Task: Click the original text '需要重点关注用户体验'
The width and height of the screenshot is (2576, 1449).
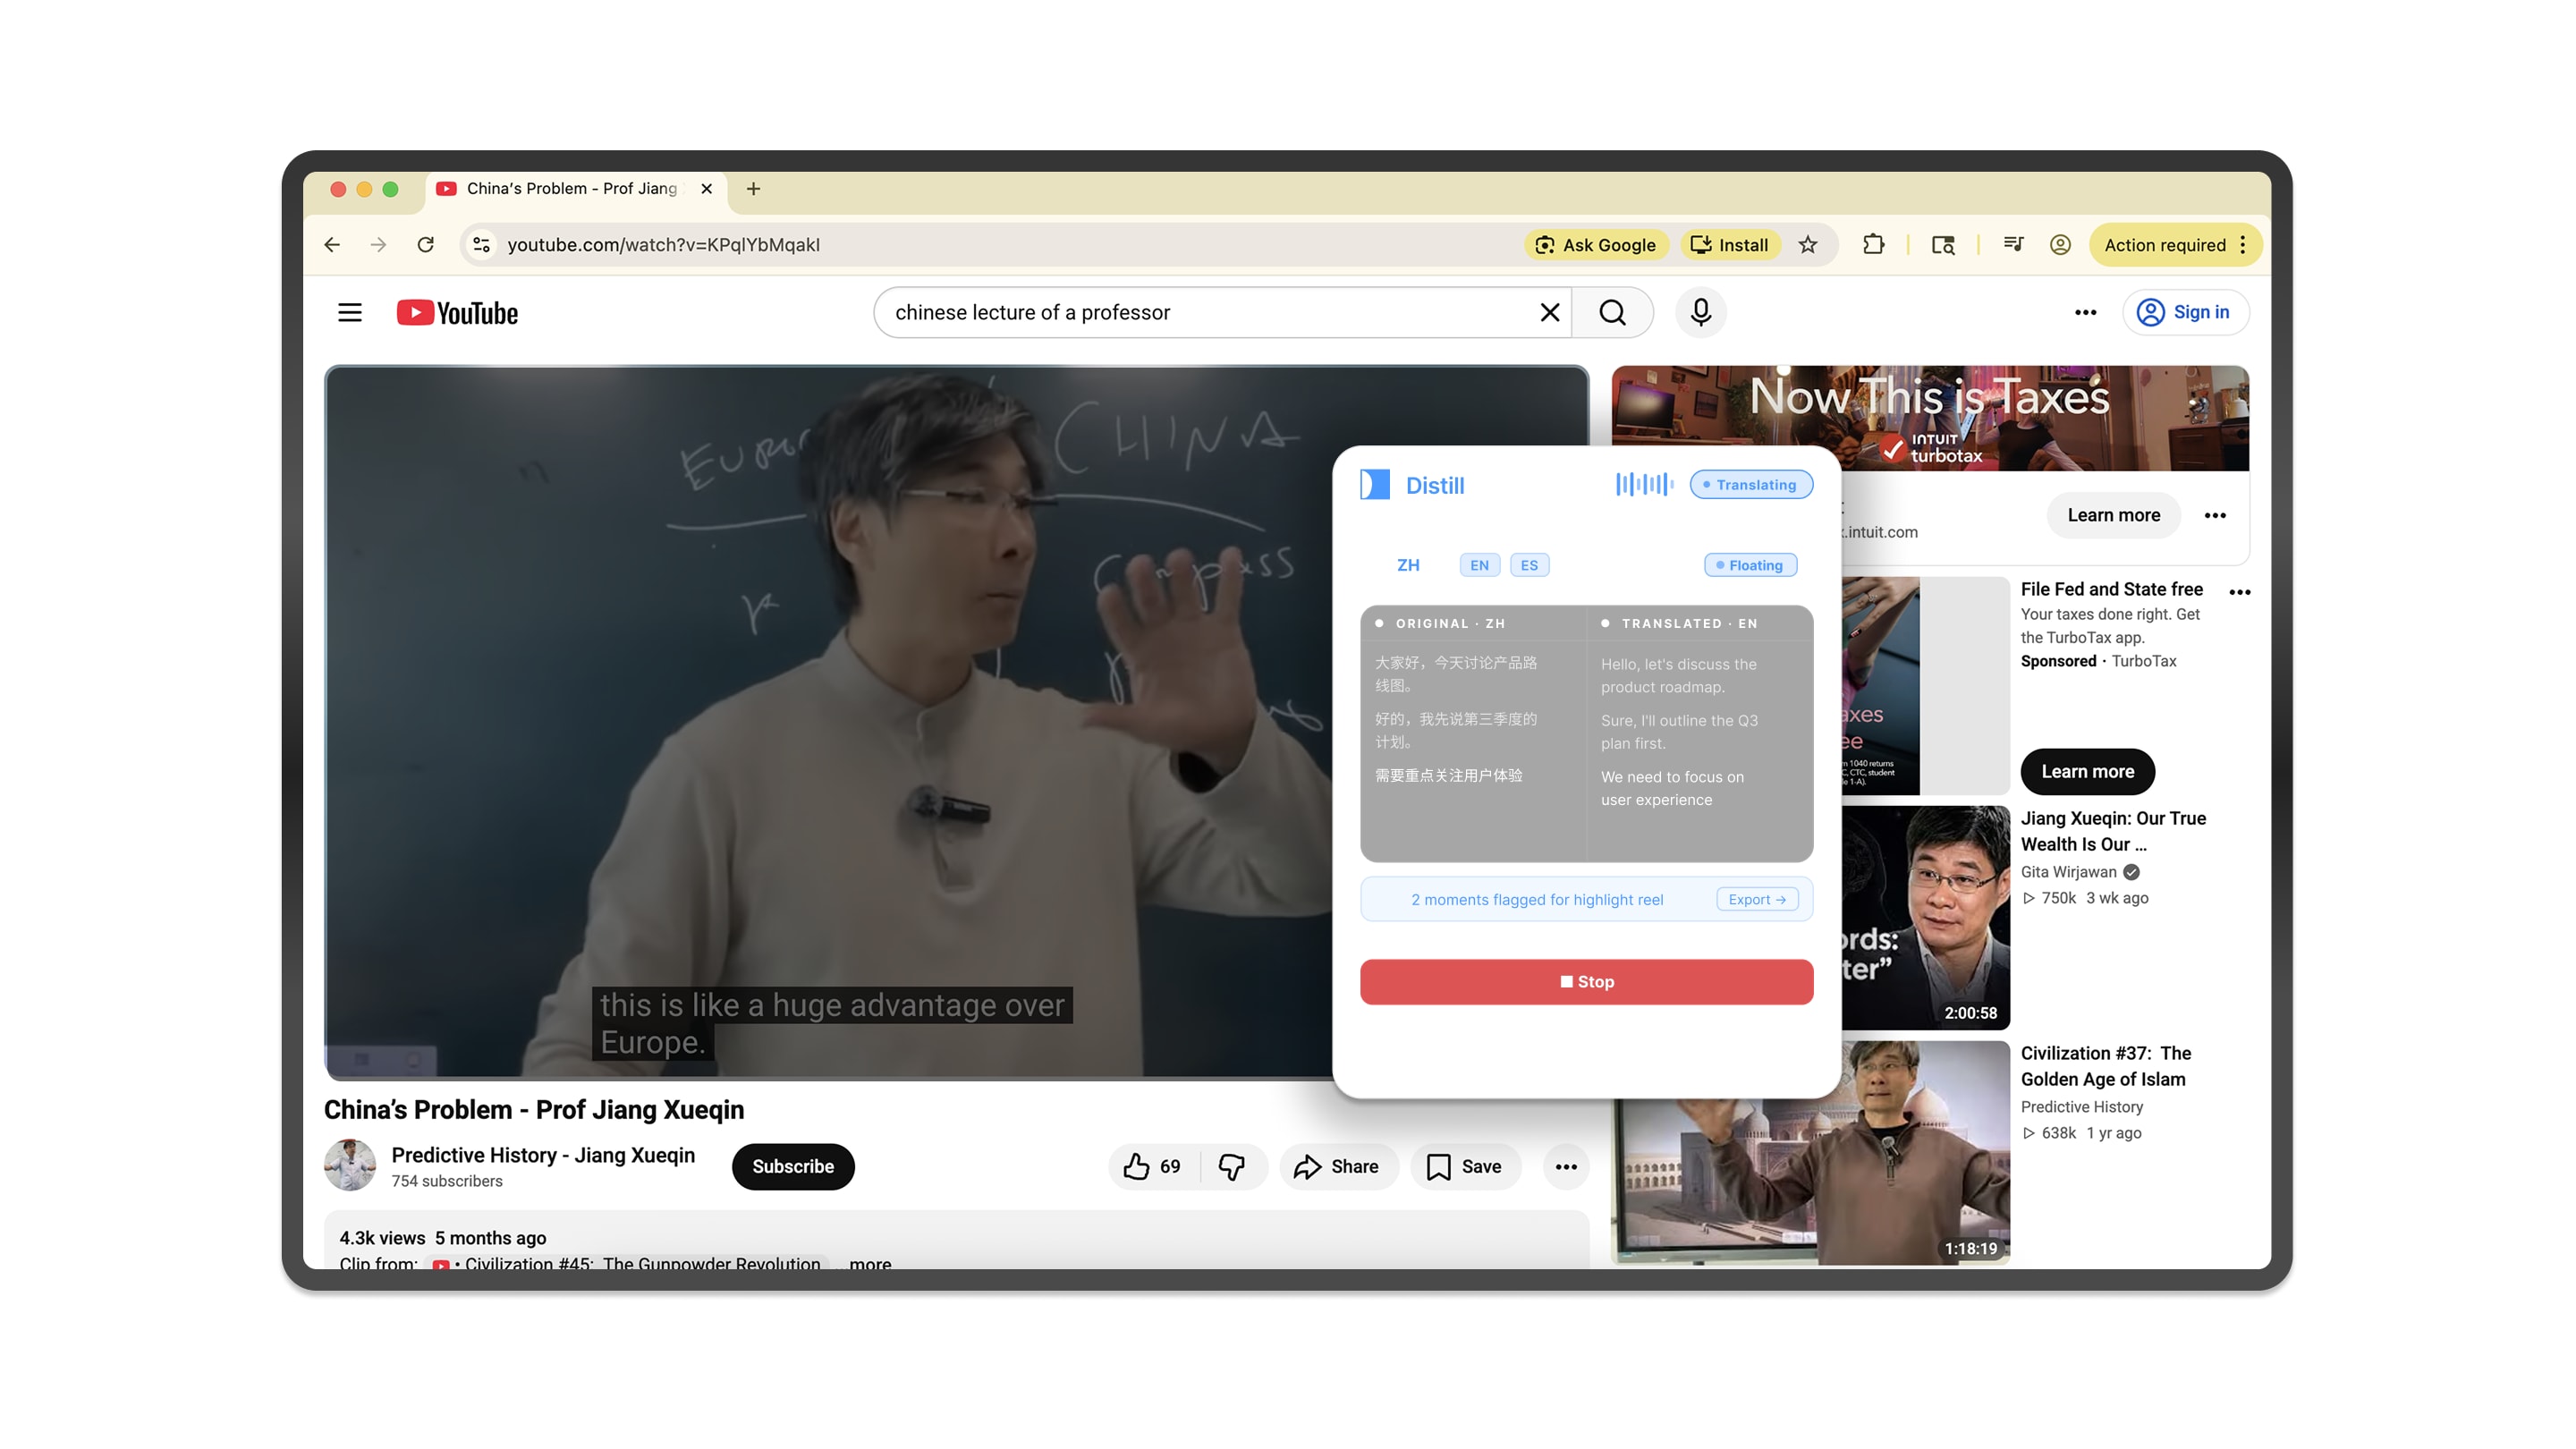Action: pos(1448,775)
